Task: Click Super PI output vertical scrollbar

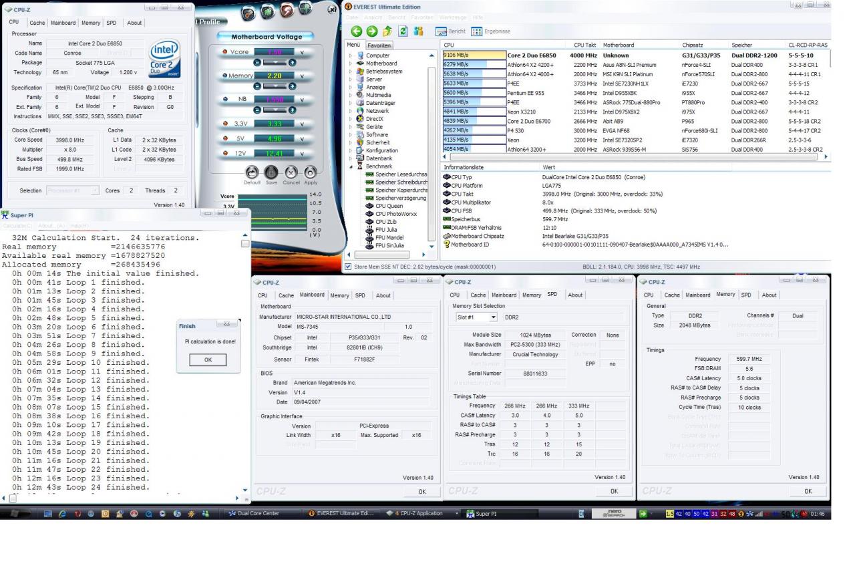Action: [245, 364]
